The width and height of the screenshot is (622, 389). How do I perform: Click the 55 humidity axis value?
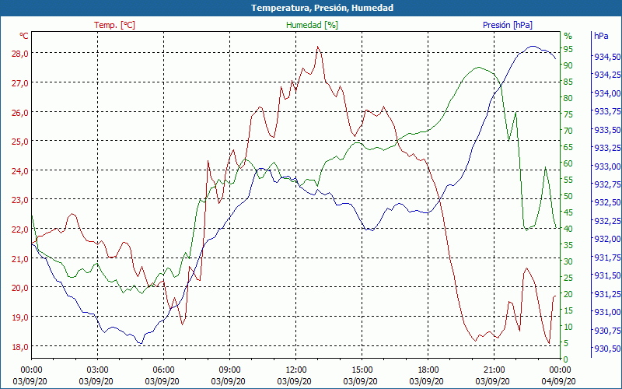568,180
